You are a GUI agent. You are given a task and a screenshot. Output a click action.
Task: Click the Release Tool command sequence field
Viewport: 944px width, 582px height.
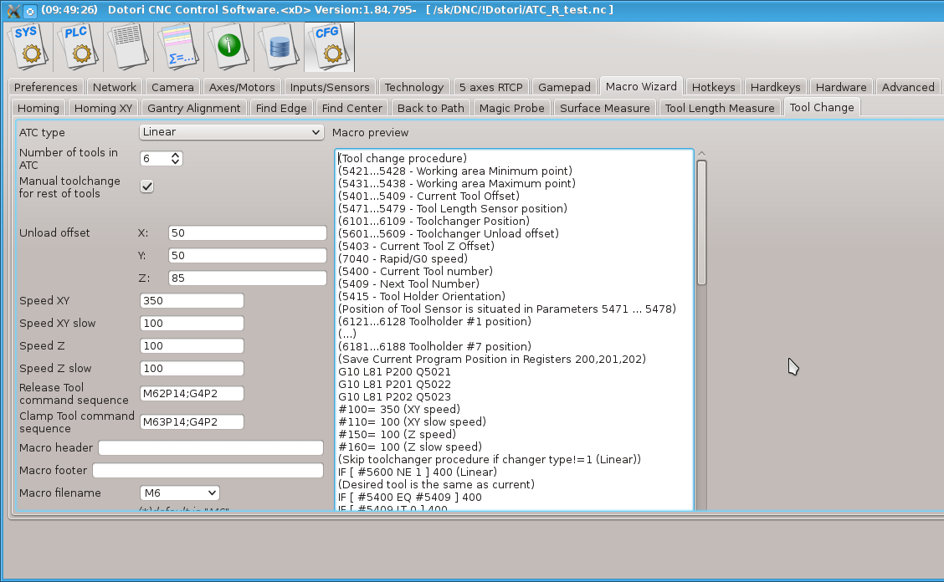point(192,394)
